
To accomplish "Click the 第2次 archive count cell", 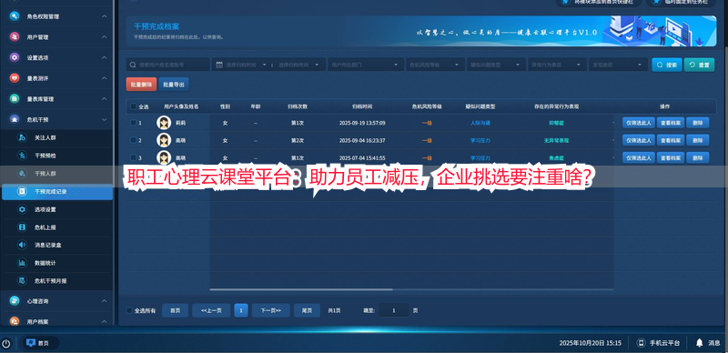I will click(x=298, y=140).
